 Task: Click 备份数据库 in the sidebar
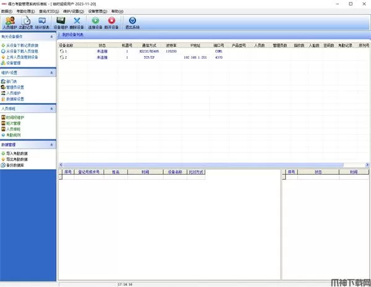[x=16, y=165]
